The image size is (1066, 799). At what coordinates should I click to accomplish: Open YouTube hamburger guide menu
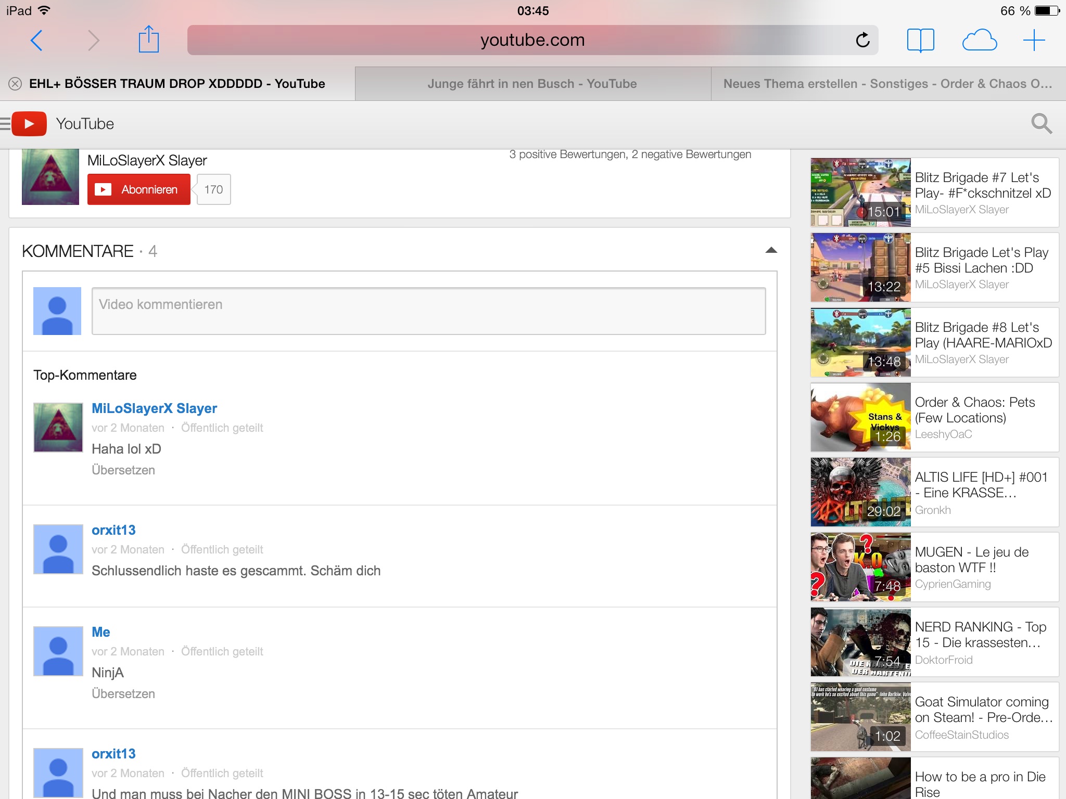(x=5, y=124)
